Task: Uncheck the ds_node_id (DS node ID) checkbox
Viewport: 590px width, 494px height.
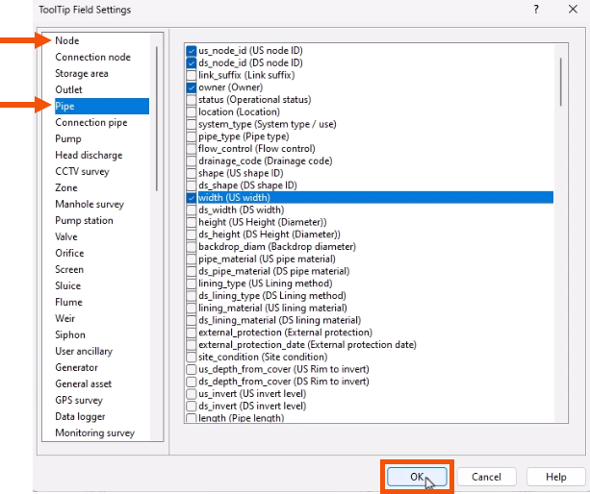Action: click(x=192, y=62)
